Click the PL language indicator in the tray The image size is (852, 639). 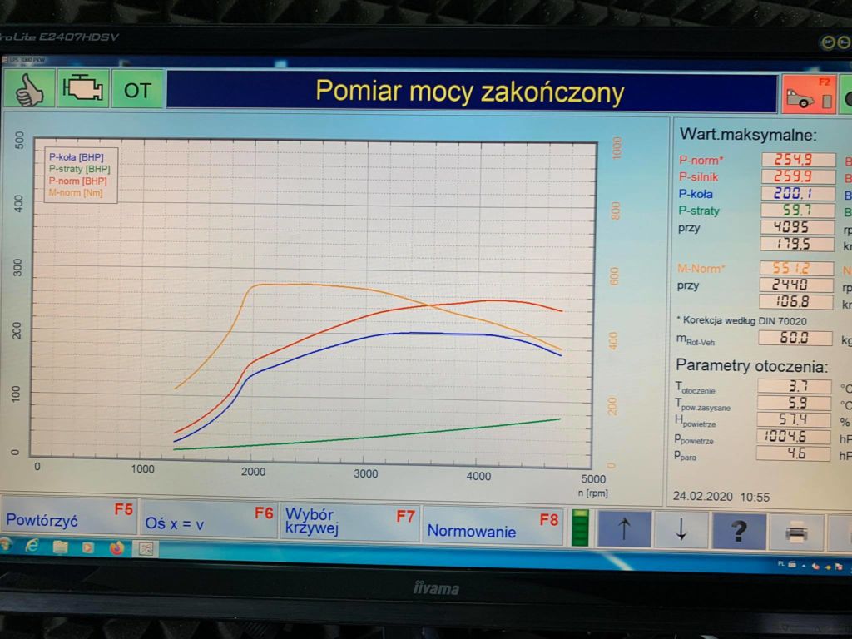tap(780, 564)
